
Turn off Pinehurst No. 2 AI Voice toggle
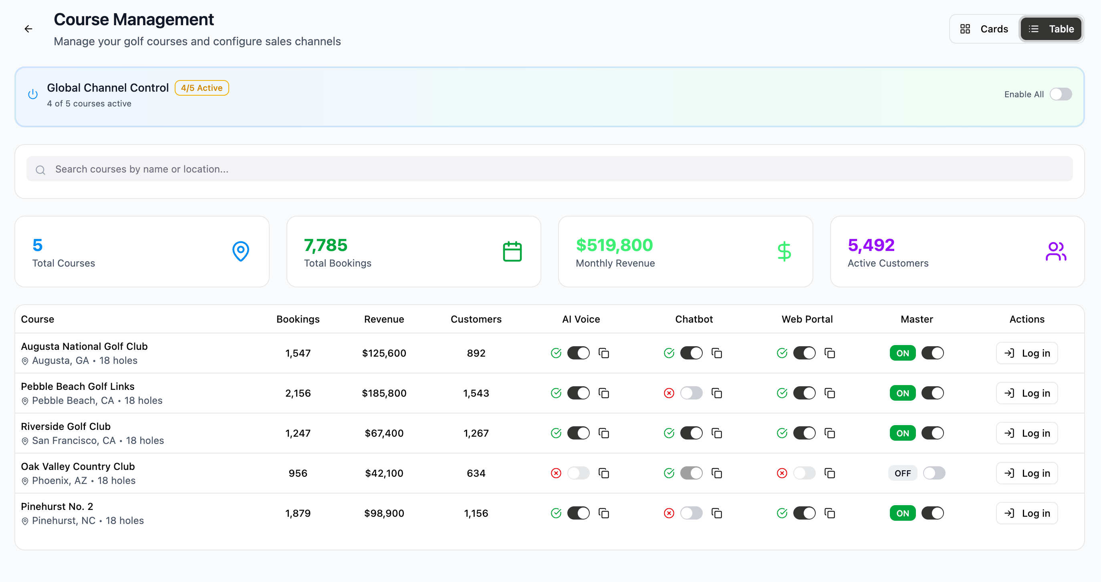(x=578, y=513)
